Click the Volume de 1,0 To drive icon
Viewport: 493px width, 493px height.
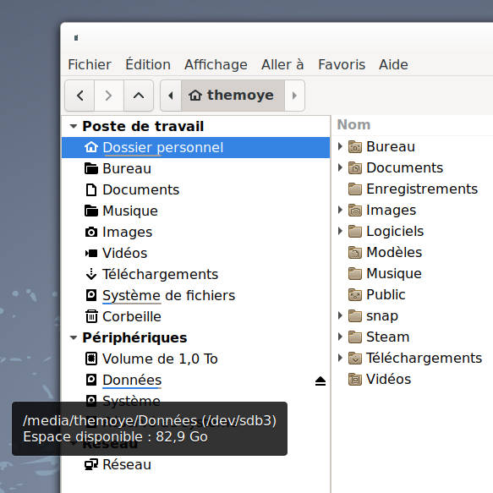(x=91, y=359)
